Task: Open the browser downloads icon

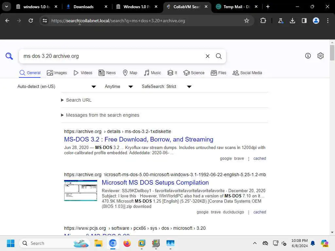Action: 292,21
